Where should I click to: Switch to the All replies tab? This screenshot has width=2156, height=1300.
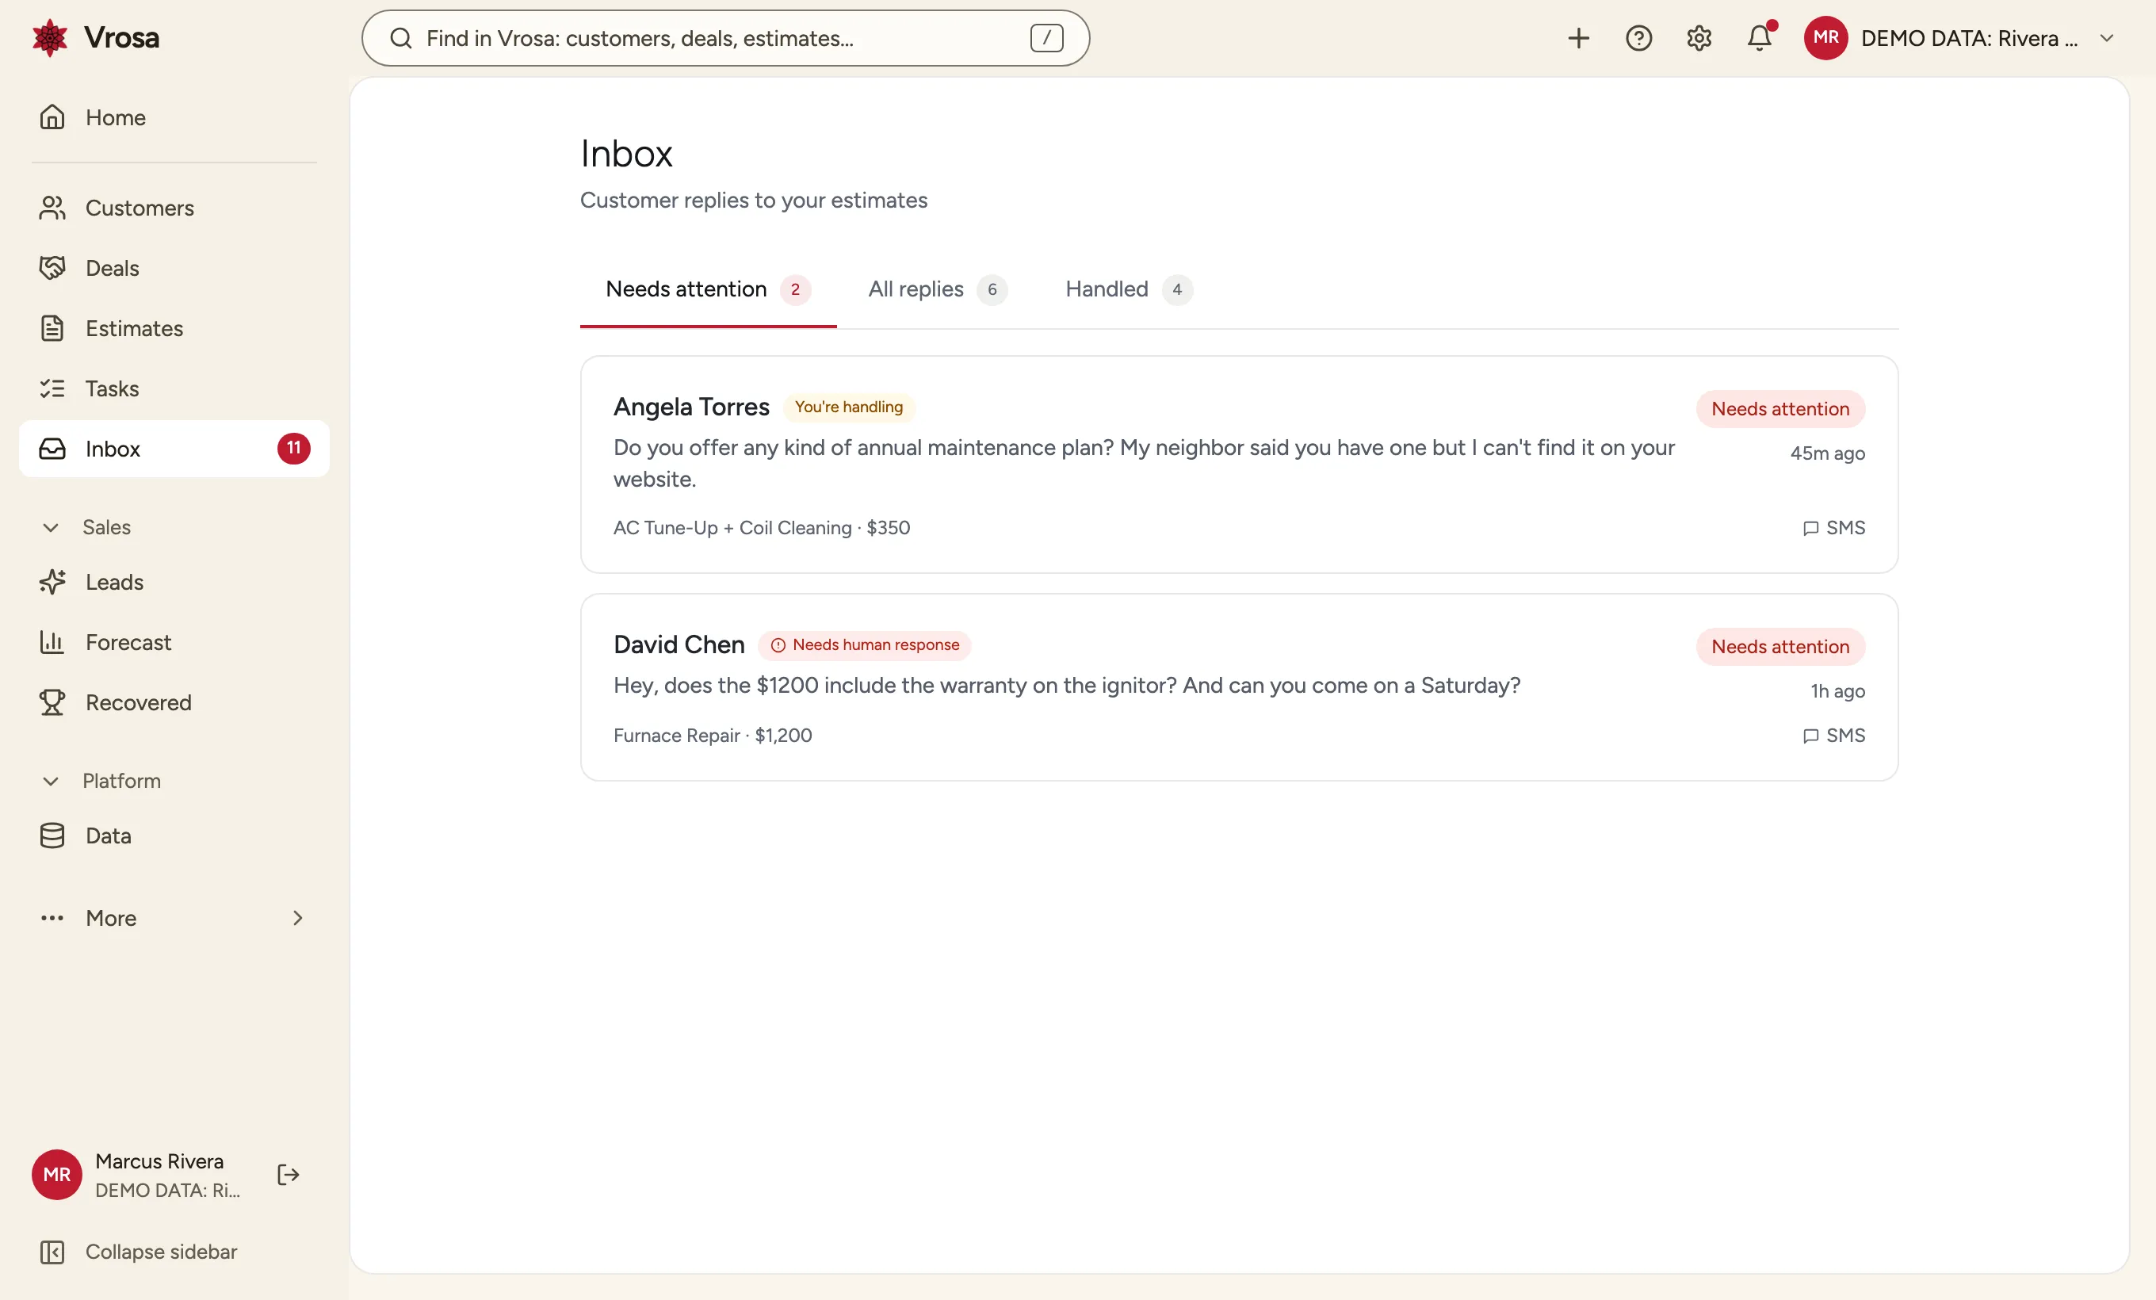[x=937, y=289]
